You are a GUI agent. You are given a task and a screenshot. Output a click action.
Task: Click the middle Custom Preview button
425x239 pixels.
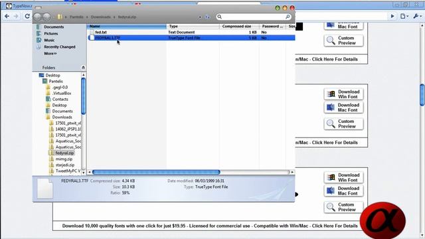(343, 124)
